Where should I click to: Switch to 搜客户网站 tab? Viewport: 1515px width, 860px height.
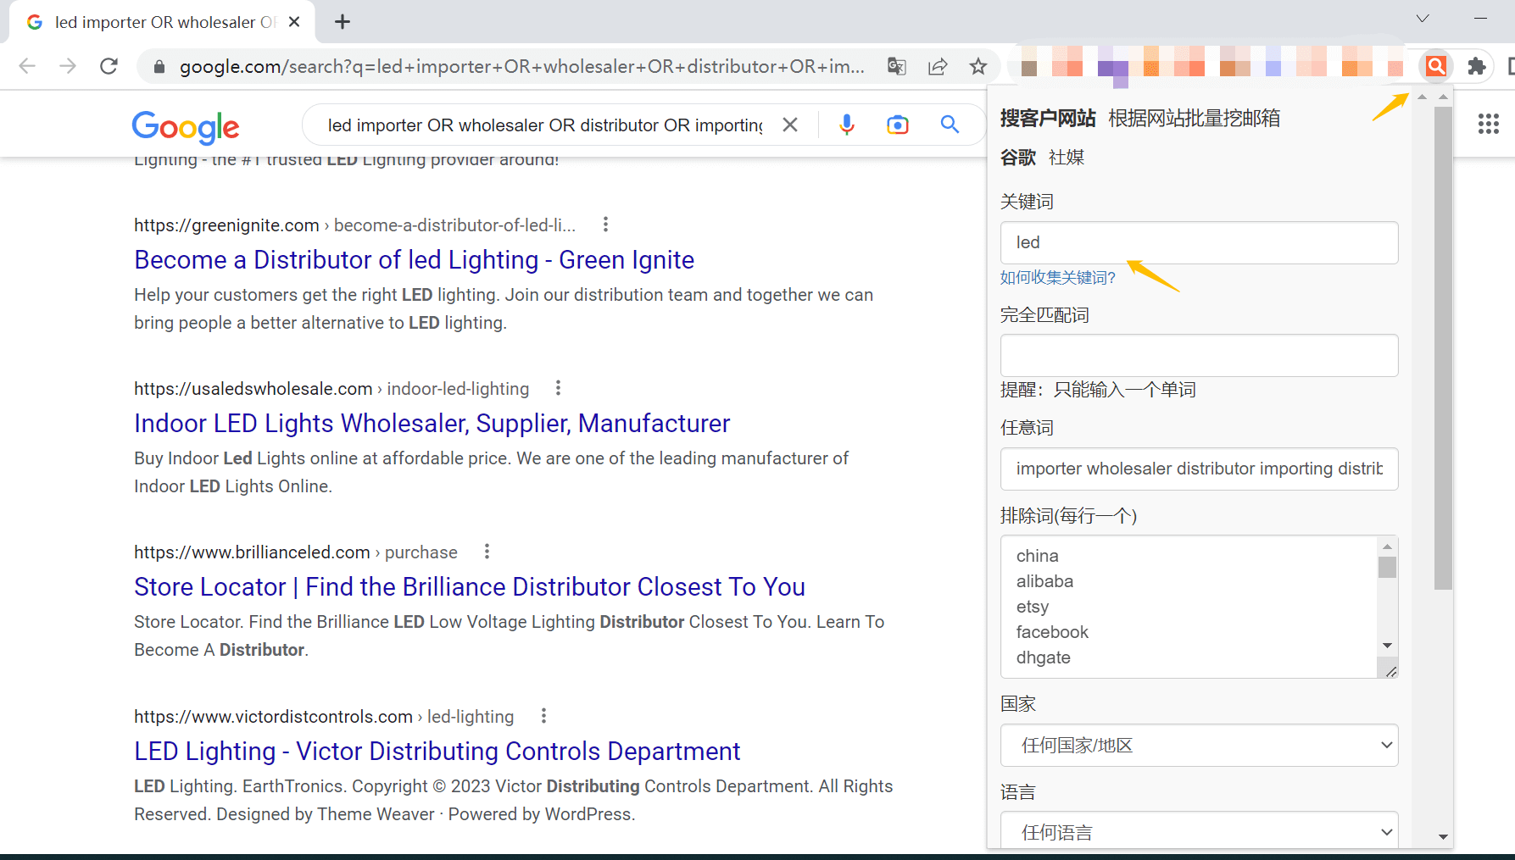tap(1048, 118)
